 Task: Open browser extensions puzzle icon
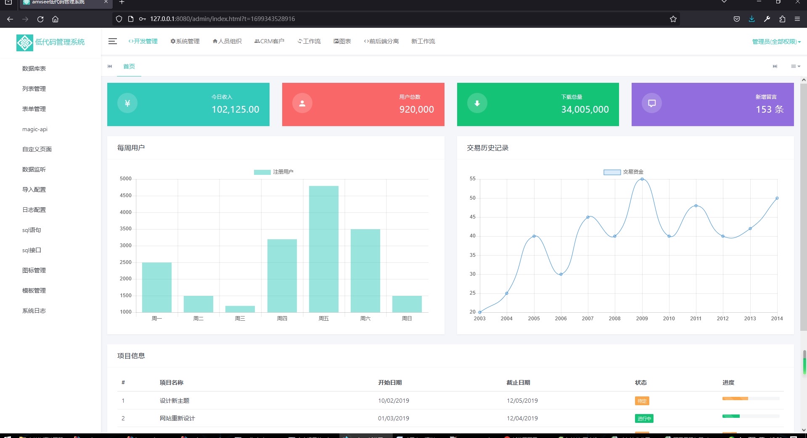coord(782,19)
